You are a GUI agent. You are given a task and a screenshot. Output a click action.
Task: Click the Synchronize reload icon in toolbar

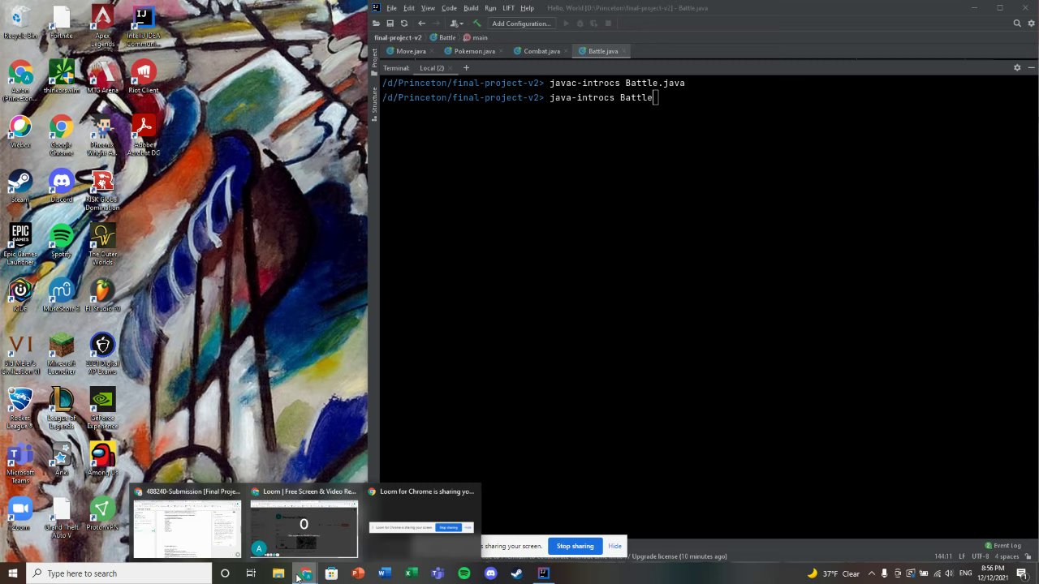point(404,24)
